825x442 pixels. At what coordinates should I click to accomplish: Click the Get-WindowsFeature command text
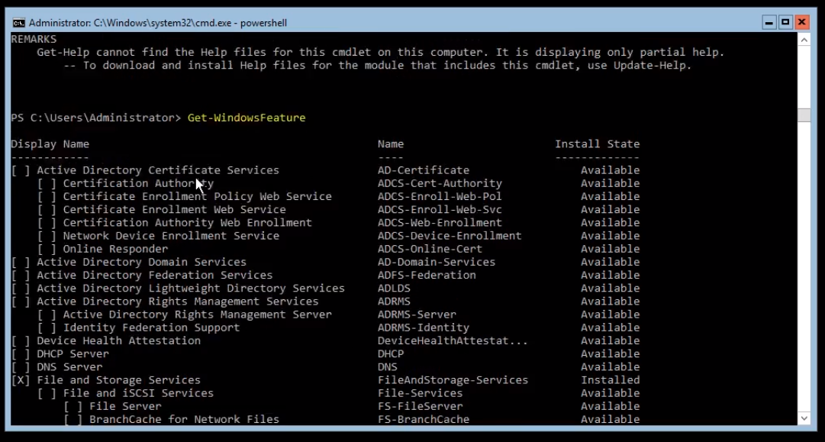tap(247, 118)
